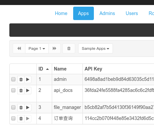
Task: Click ID cell with value 1
Action: pos(40,79)
